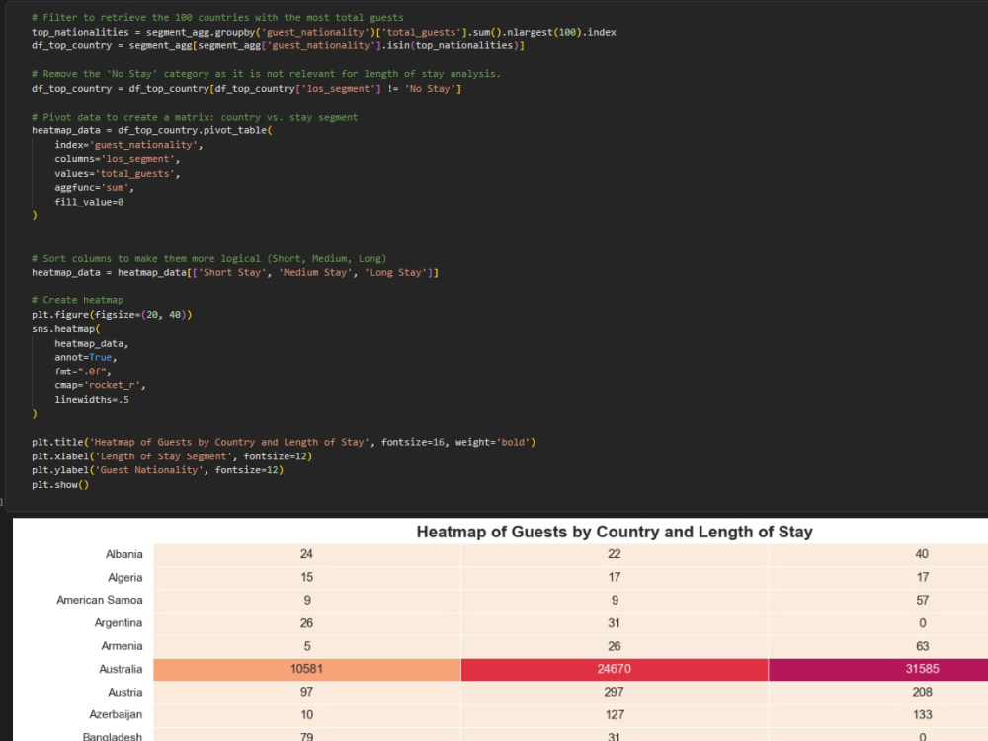
Task: Click the cmap='rocket_r' argument
Action: [x=100, y=385]
